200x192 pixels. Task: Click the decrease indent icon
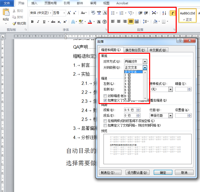point(140,13)
